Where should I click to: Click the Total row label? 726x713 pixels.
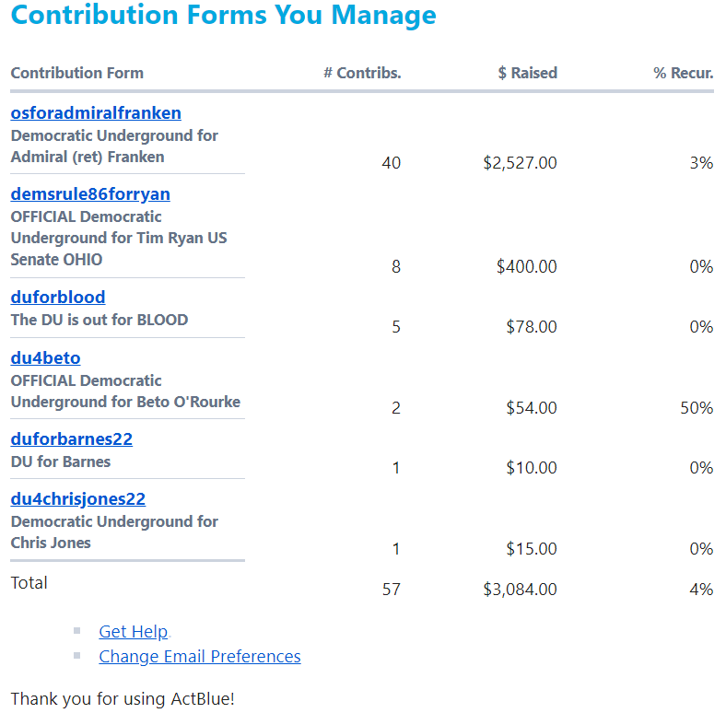[x=29, y=583]
